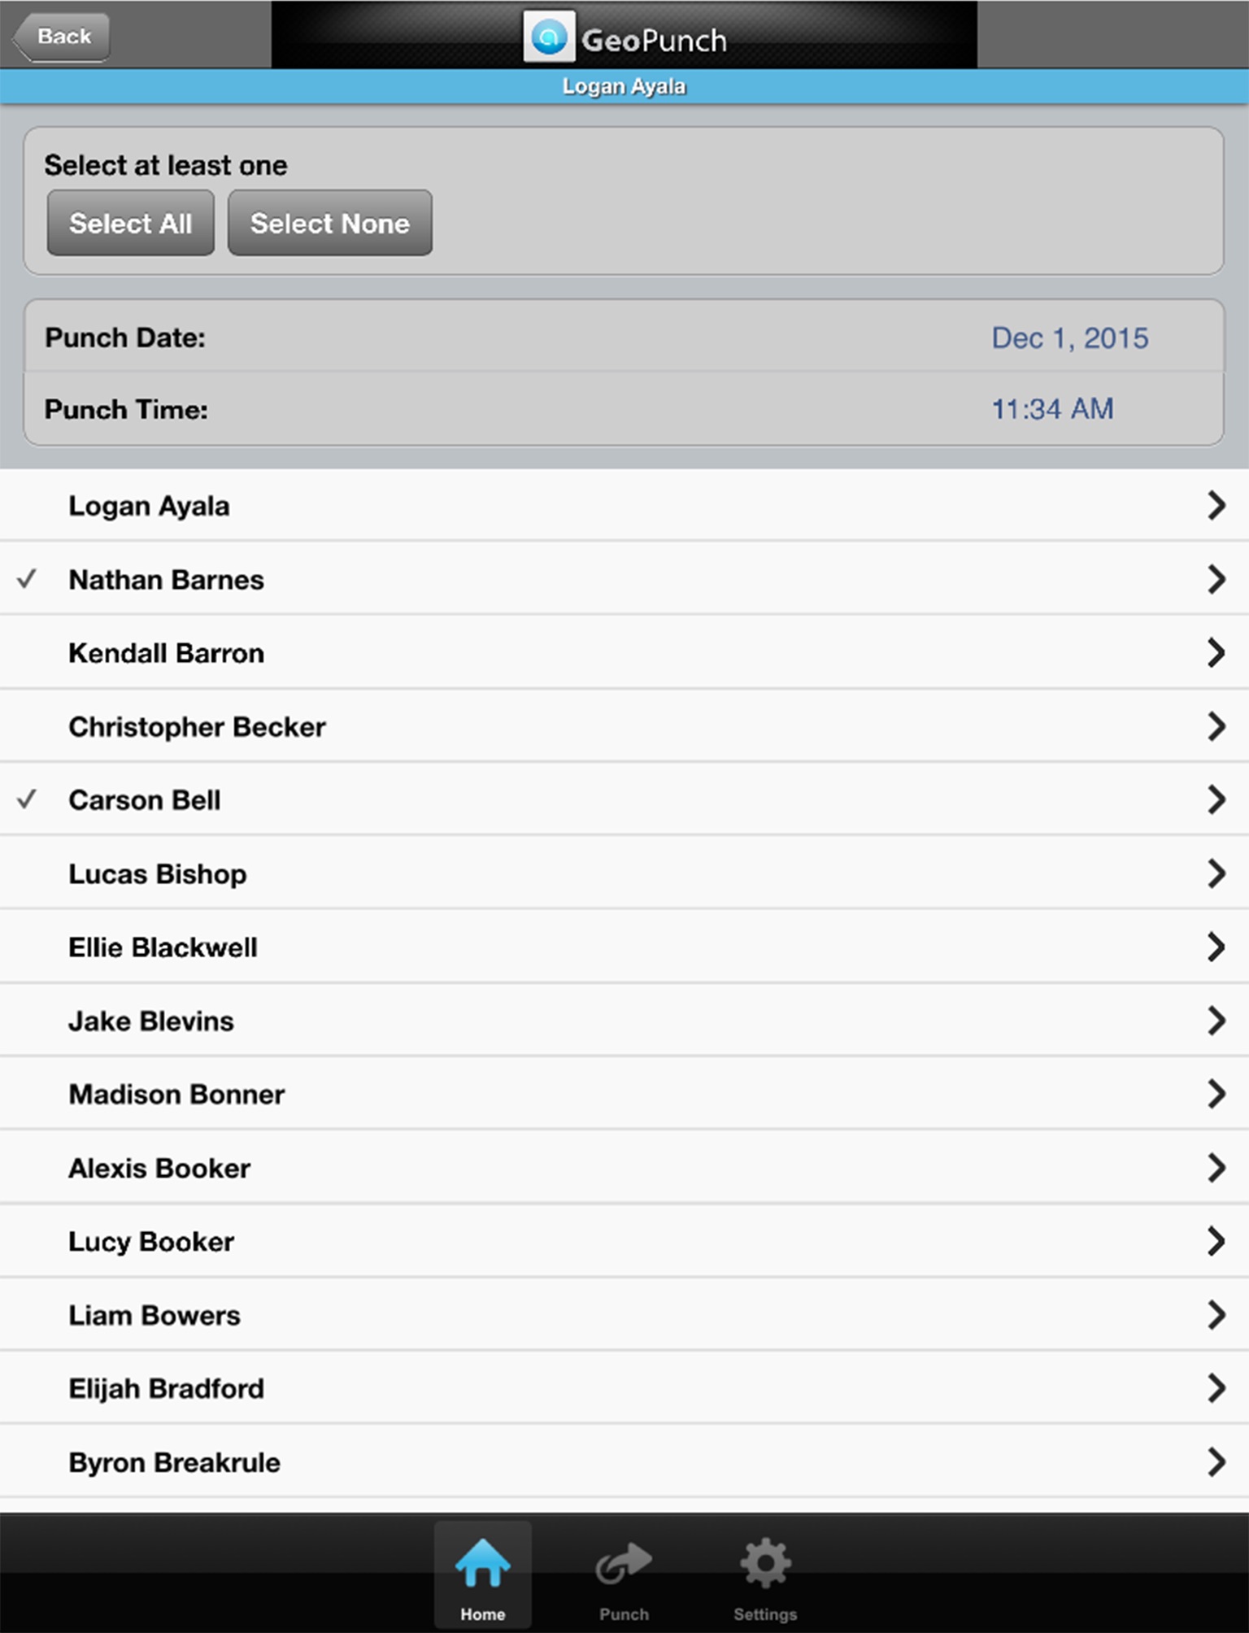Image resolution: width=1249 pixels, height=1633 pixels.
Task: Expand Lucas Bishop's row chevron
Action: [1216, 873]
